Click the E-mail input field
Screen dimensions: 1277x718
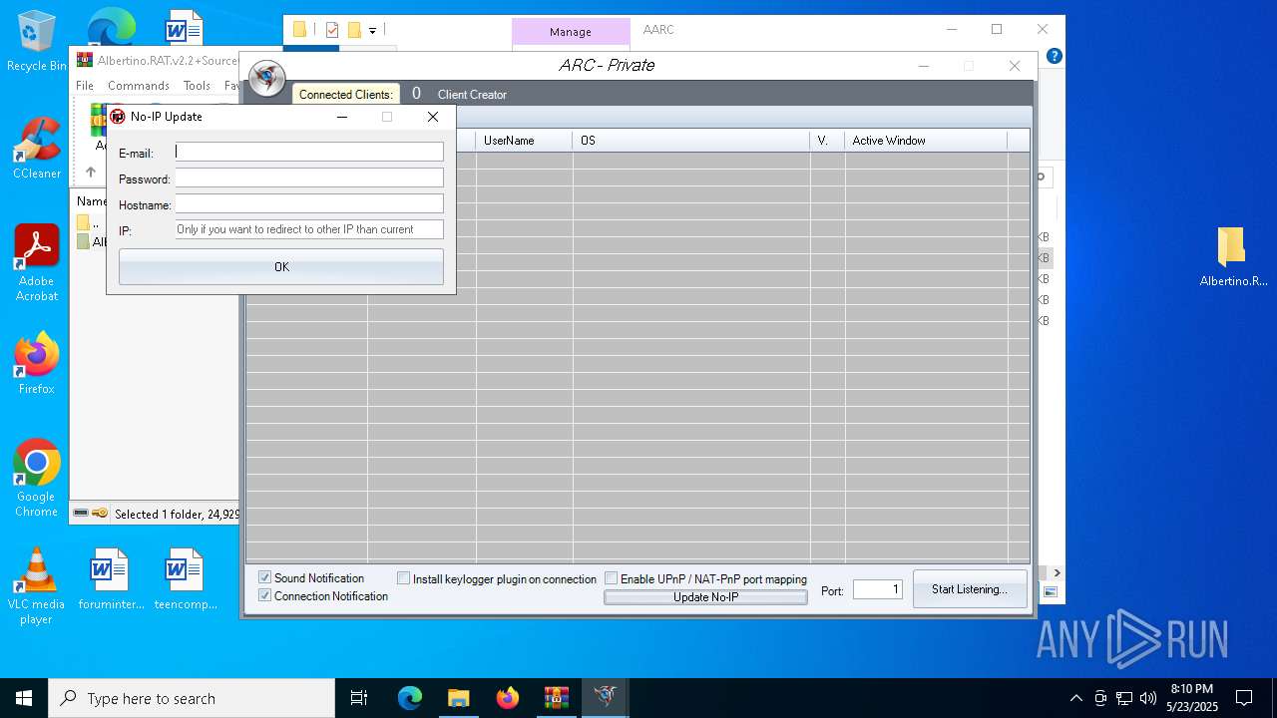(x=309, y=152)
